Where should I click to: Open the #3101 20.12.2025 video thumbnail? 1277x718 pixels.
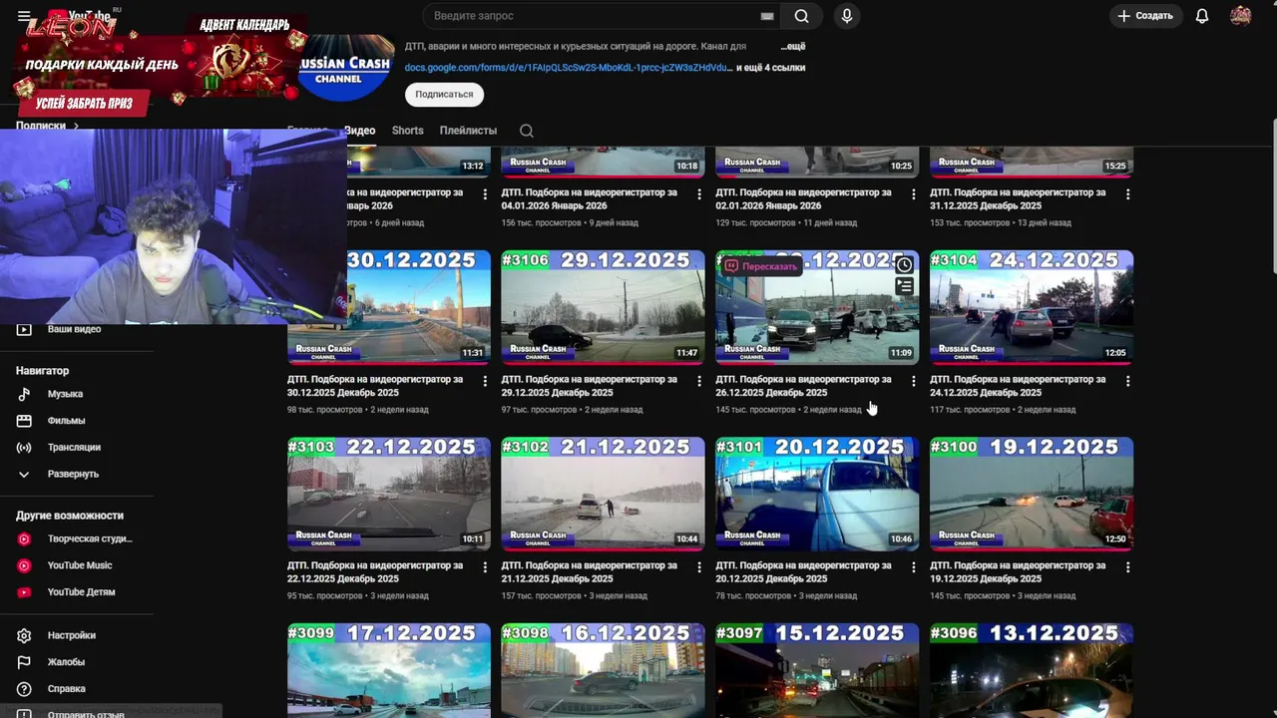tap(817, 494)
